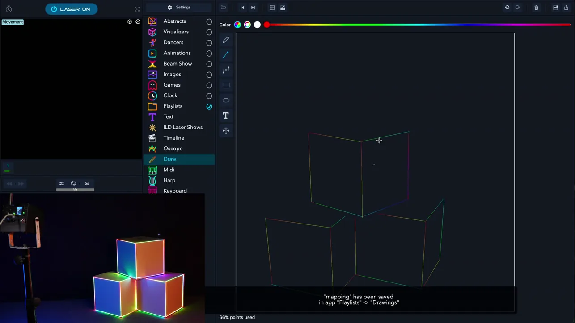Open the Harp app
The width and height of the screenshot is (575, 323).
pyautogui.click(x=179, y=180)
